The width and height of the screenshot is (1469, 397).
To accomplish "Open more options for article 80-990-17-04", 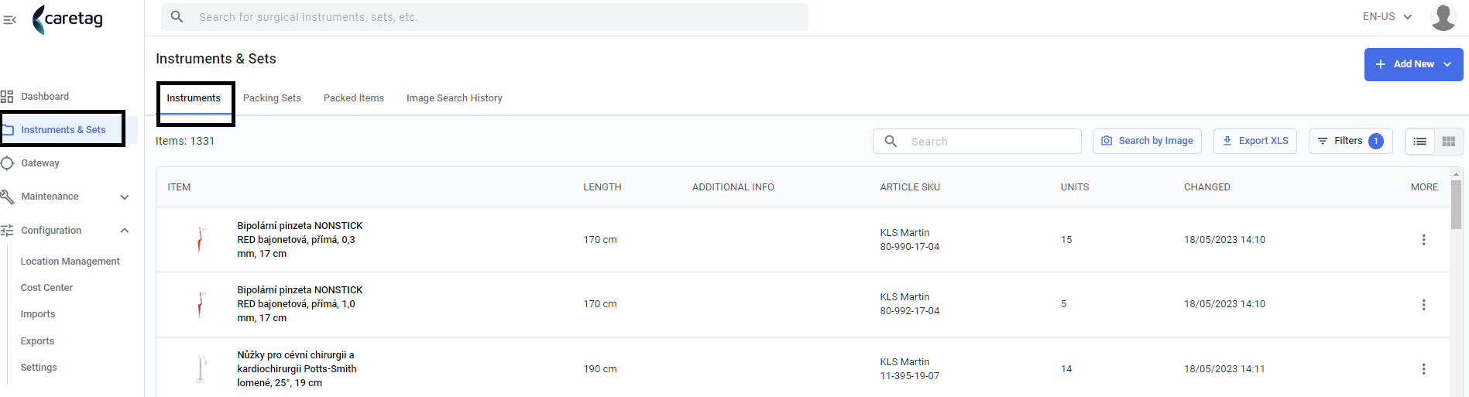I will 1423,240.
